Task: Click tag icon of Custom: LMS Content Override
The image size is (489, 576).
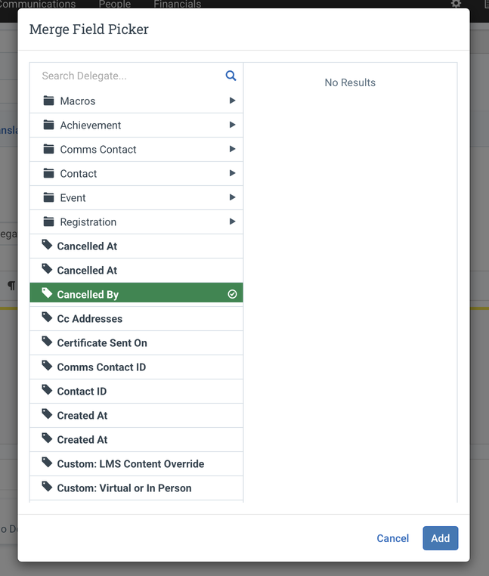Action: click(x=47, y=462)
